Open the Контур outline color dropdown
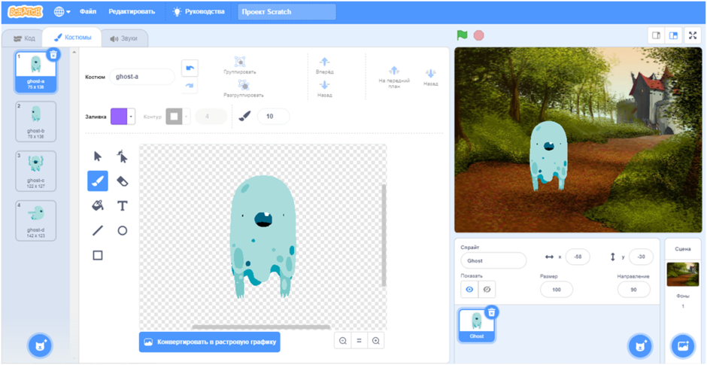The height and width of the screenshot is (365, 707). tap(187, 117)
